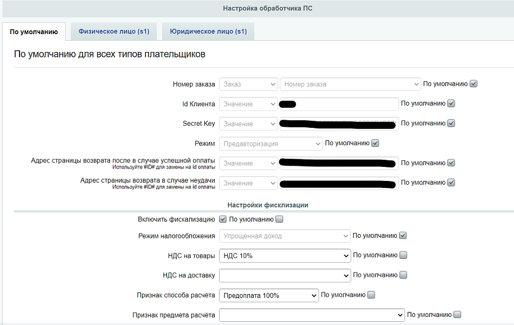514x325 pixels.
Task: Open the НДС на доставку dropdown
Action: pos(284,275)
